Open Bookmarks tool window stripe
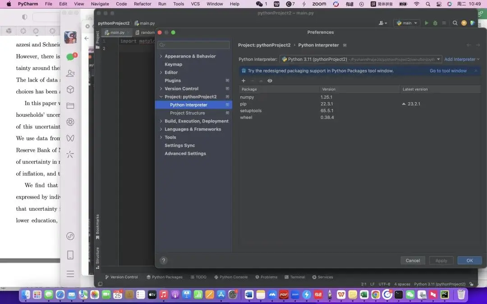Image resolution: width=487 pixels, height=304 pixels. point(97,227)
